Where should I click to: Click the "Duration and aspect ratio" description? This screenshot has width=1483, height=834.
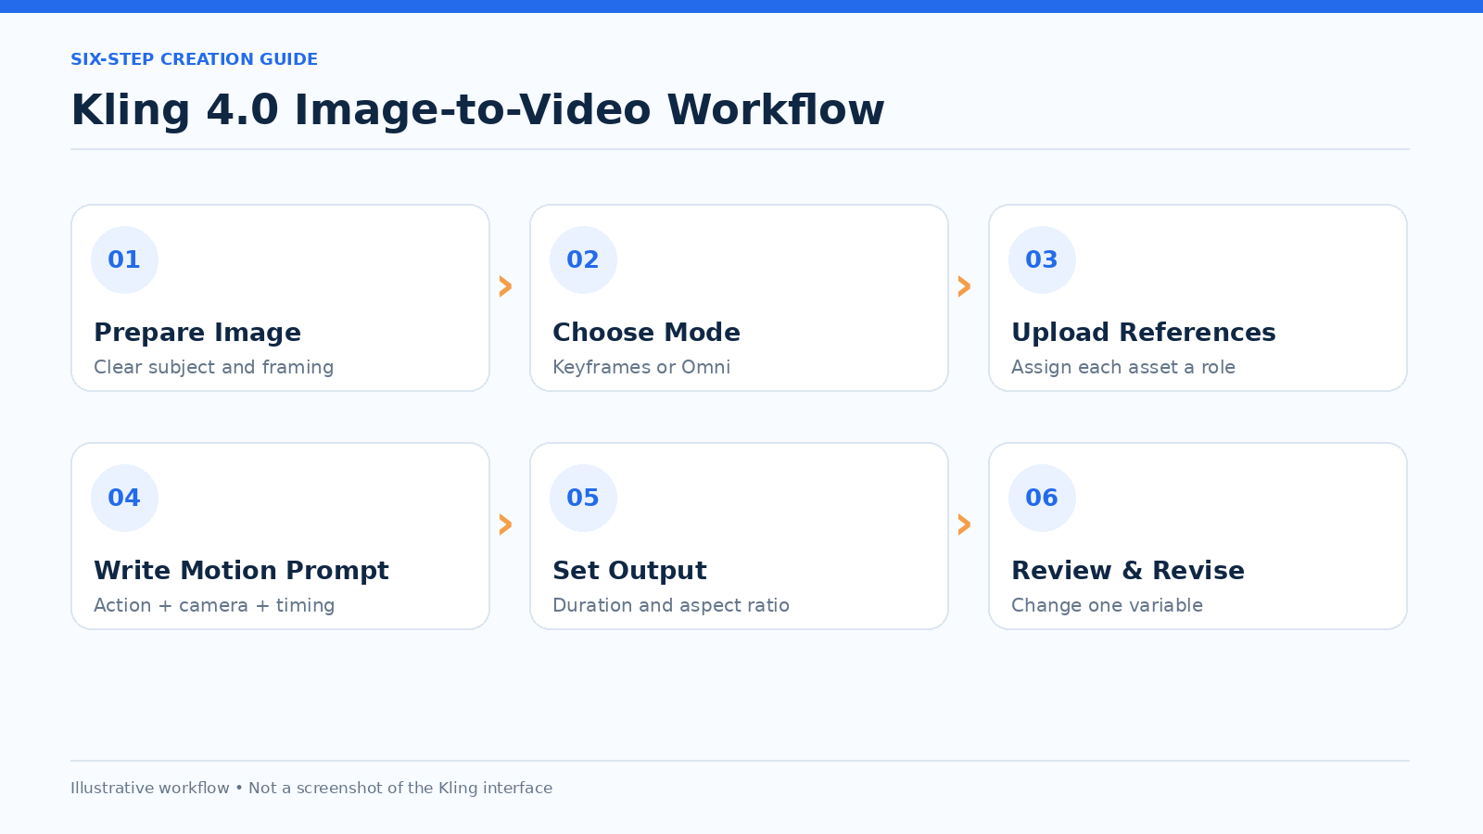[x=671, y=606]
